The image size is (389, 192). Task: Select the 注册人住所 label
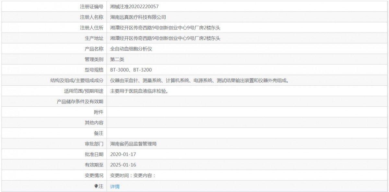coord(92,28)
